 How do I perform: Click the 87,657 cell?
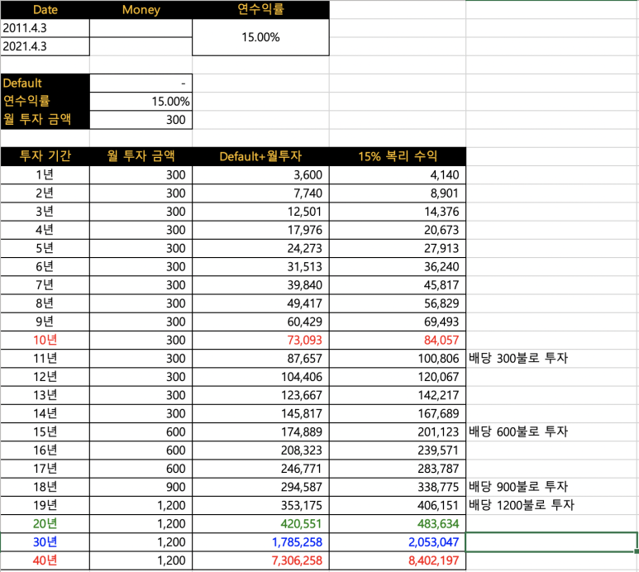tap(260, 358)
